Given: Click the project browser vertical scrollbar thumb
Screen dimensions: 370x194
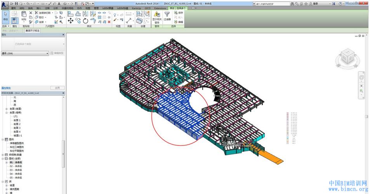Looking at the screenshot, I should tap(63, 154).
